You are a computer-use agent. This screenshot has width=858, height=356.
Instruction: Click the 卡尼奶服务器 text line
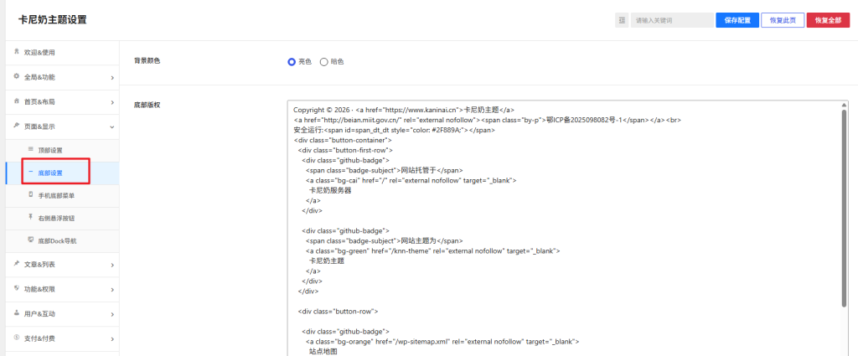point(330,190)
